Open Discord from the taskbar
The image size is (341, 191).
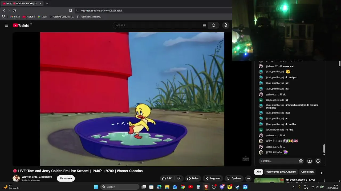click(x=222, y=187)
